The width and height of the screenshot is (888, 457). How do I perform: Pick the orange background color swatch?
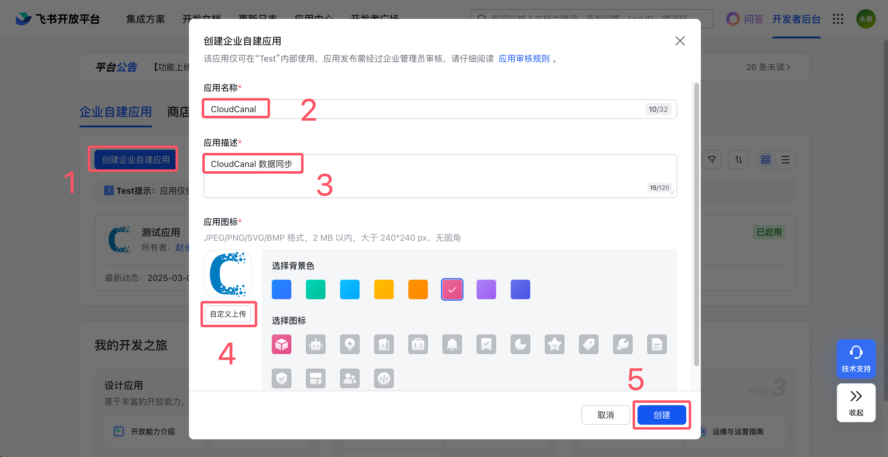(418, 289)
